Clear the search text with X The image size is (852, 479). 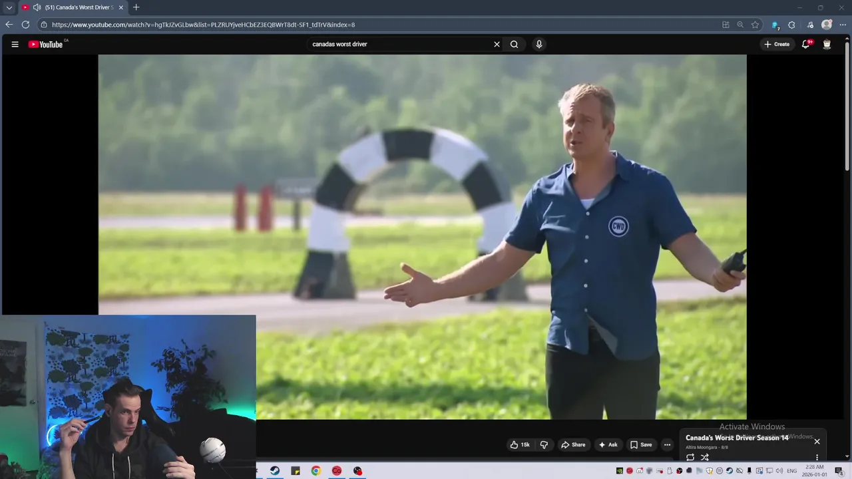tap(497, 45)
